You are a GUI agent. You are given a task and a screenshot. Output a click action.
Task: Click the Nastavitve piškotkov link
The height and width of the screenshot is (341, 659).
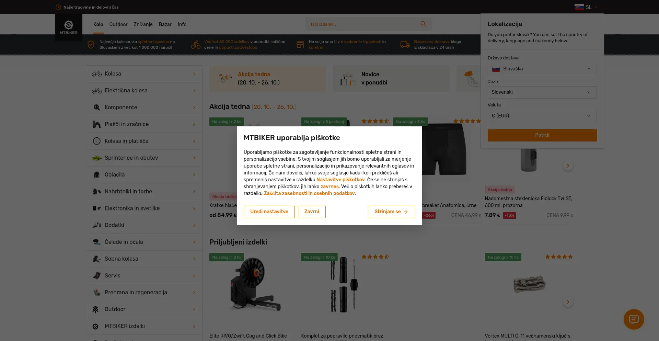340,180
